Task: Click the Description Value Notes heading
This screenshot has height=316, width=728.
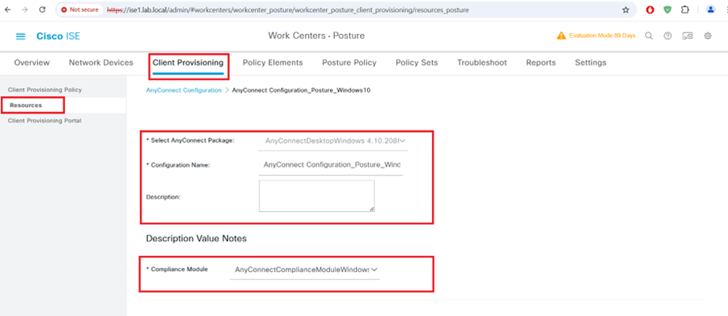Action: tap(196, 239)
